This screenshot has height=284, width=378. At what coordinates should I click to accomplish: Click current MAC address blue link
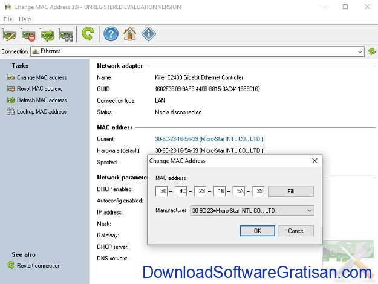tap(209, 139)
